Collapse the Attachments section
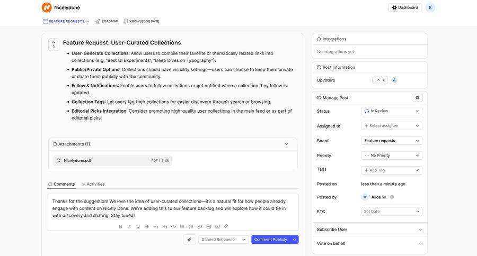Viewport: 477px width, 256px height. [286, 144]
